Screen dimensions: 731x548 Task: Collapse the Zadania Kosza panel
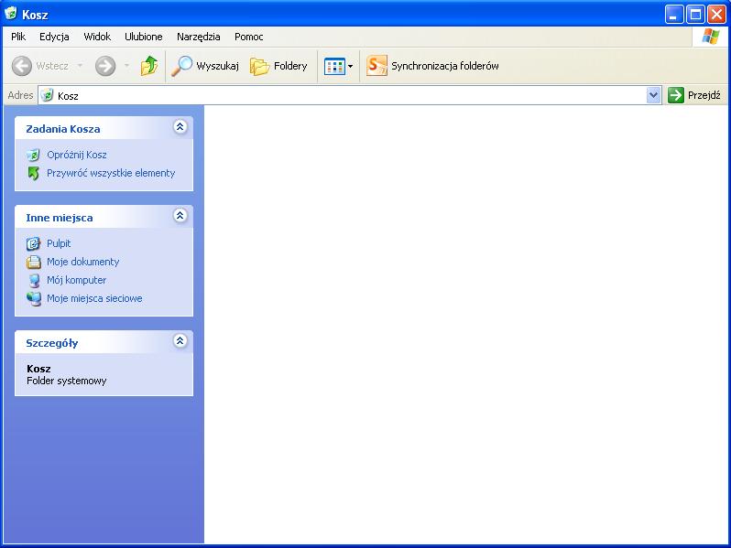(180, 128)
